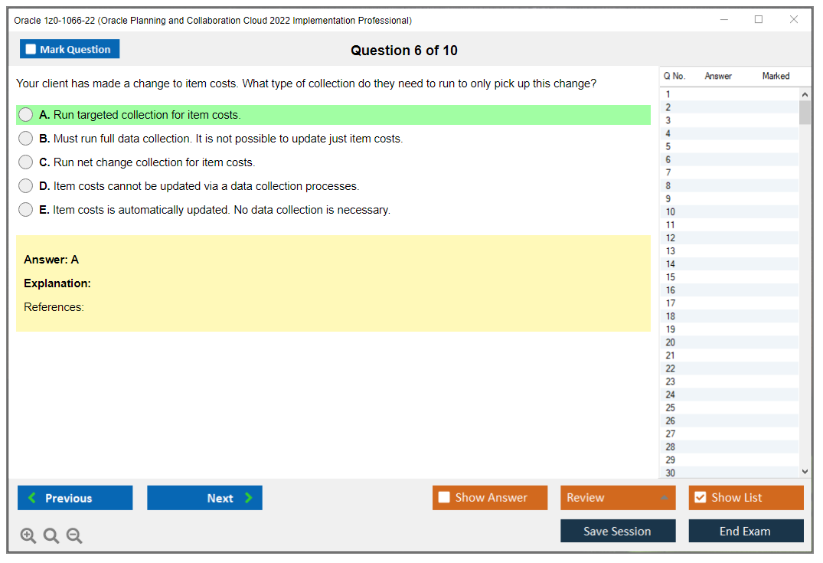The width and height of the screenshot is (823, 563).
Task: Select option E automatically updated
Action: 26,210
